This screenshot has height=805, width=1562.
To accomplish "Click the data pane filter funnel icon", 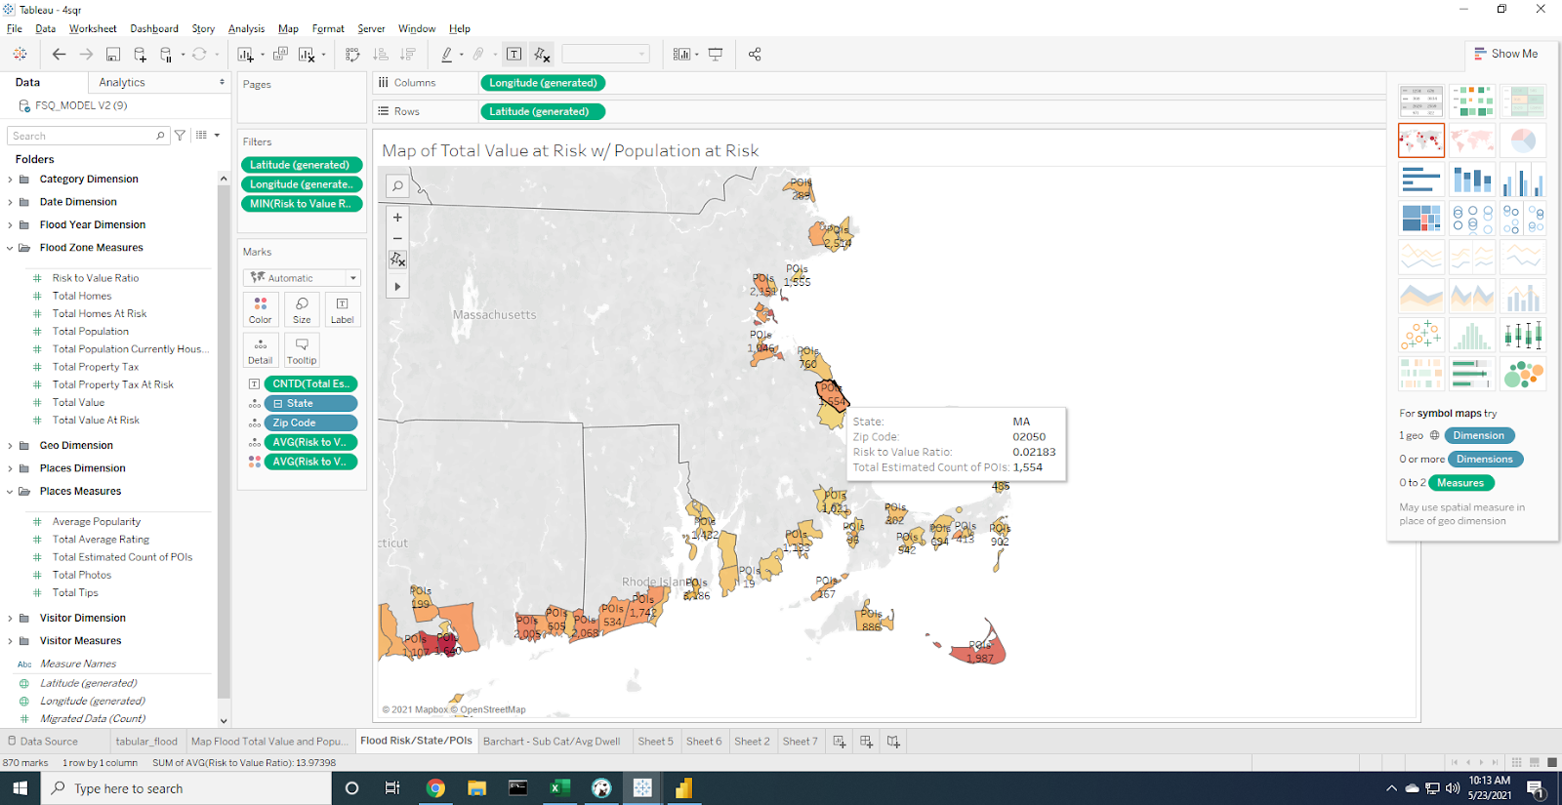I will coord(180,136).
